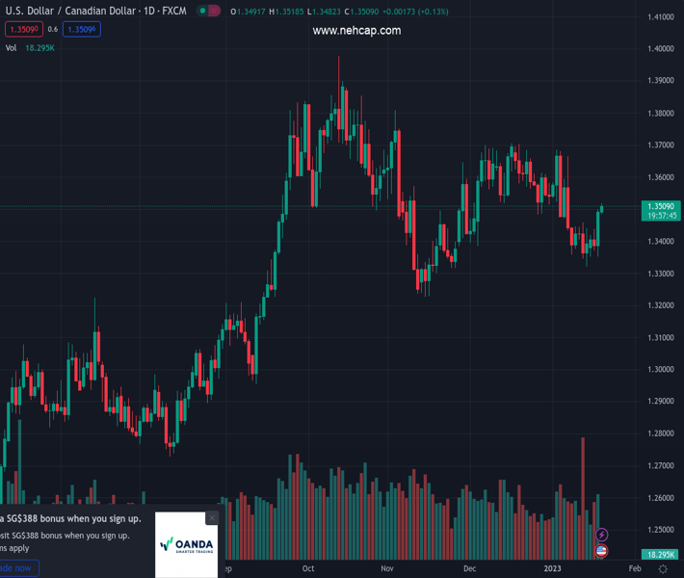The image size is (684, 578).
Task: Click the 1.40000 level on price scale
Action: pyautogui.click(x=660, y=49)
